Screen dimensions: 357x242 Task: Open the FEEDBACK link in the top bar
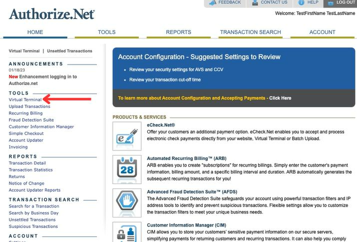(x=230, y=2)
